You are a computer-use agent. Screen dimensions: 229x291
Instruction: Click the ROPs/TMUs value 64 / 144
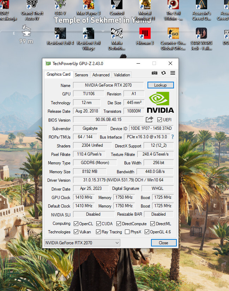point(85,137)
